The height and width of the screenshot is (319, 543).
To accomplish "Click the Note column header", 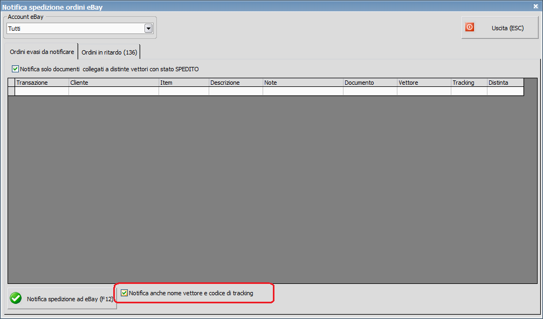I will tap(303, 83).
